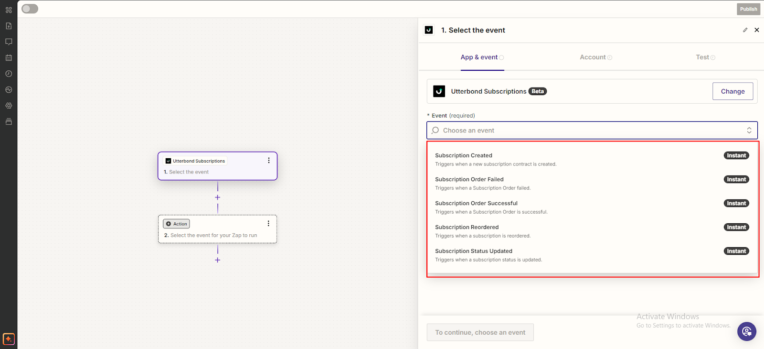
Task: Click the orange AI sparkle icon at sidebar bottom
Action: 9,339
